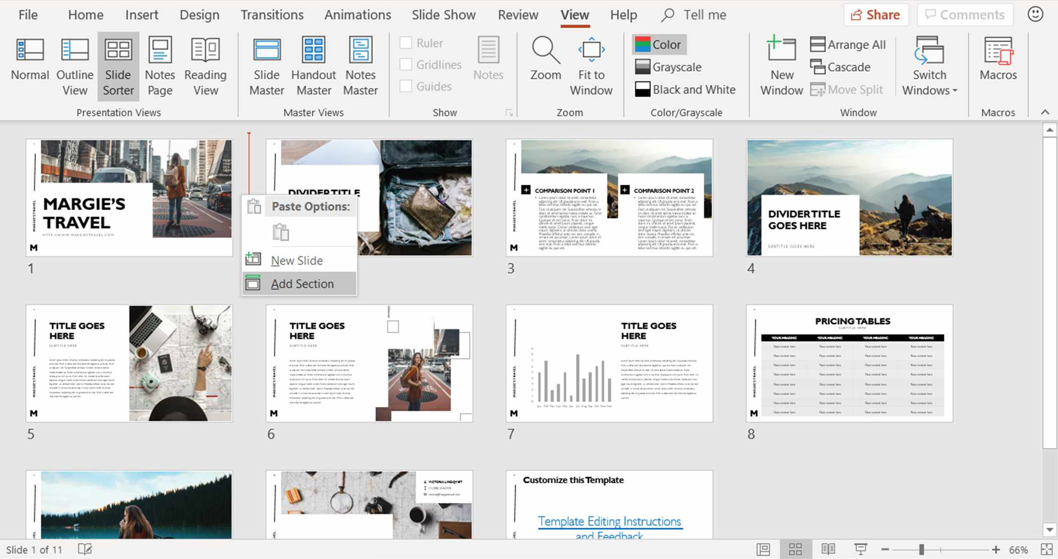Toggle the Ruler checkbox
Image resolution: width=1058 pixels, height=559 pixels.
(406, 43)
